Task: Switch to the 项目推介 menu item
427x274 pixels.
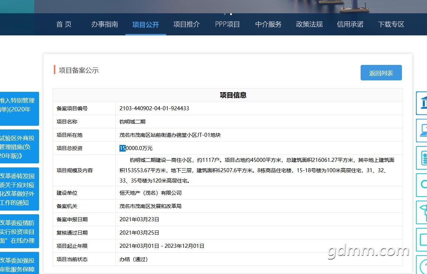Action: point(187,24)
